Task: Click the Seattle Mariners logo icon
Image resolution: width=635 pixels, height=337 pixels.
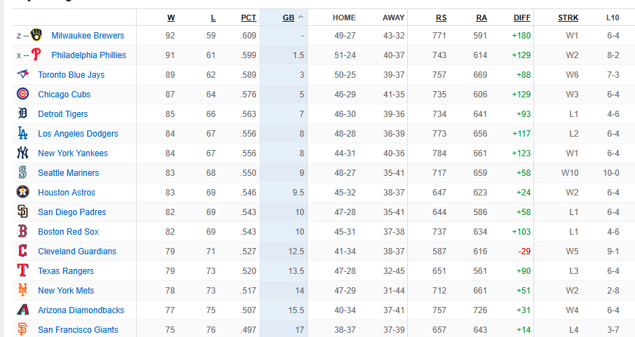Action: pos(22,172)
